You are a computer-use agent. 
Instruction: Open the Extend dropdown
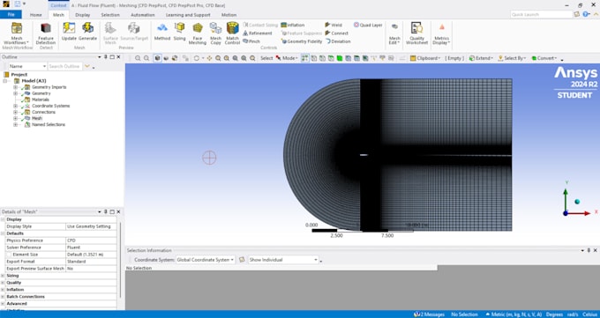(x=481, y=58)
